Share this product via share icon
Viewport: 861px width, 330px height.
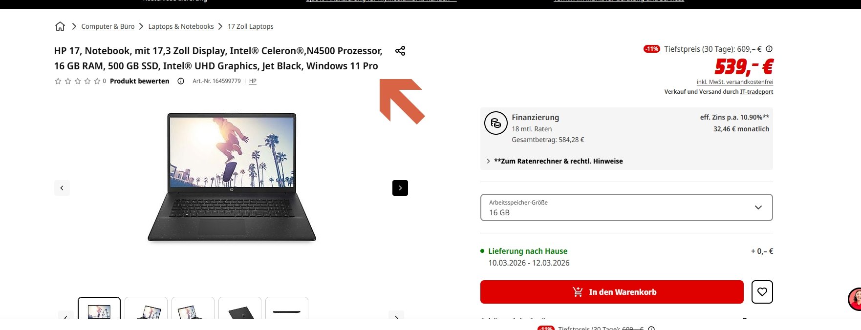point(400,51)
